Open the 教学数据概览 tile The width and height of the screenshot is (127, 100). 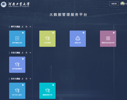tap(17, 65)
